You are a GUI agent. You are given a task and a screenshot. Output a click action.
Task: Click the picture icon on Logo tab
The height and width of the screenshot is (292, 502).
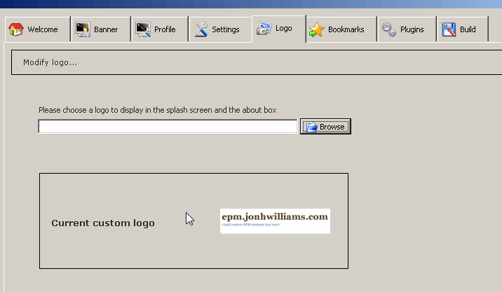click(x=264, y=29)
